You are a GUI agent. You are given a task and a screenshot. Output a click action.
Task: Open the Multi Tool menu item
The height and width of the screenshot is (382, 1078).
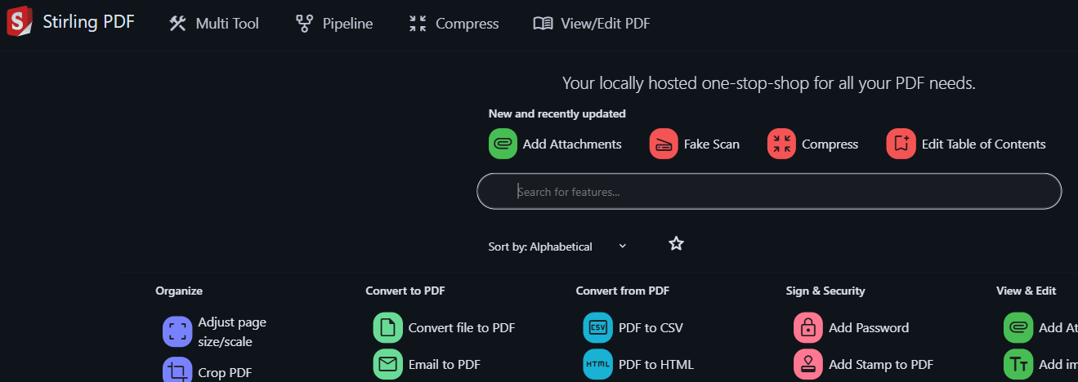click(x=214, y=24)
